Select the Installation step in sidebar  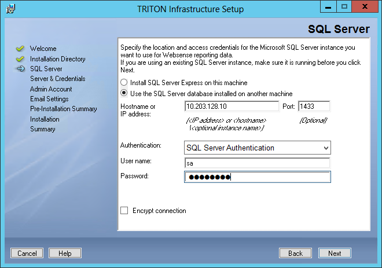pyautogui.click(x=45, y=119)
